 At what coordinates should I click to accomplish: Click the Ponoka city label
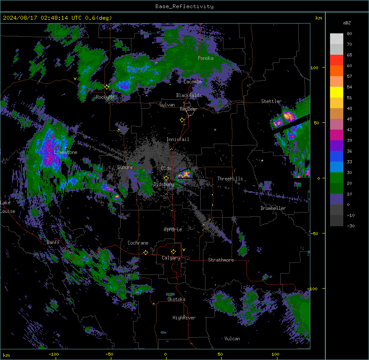205,58
